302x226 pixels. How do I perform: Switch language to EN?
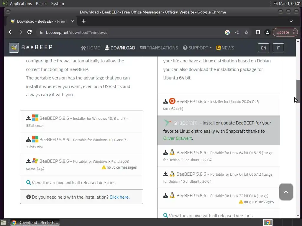(263, 48)
